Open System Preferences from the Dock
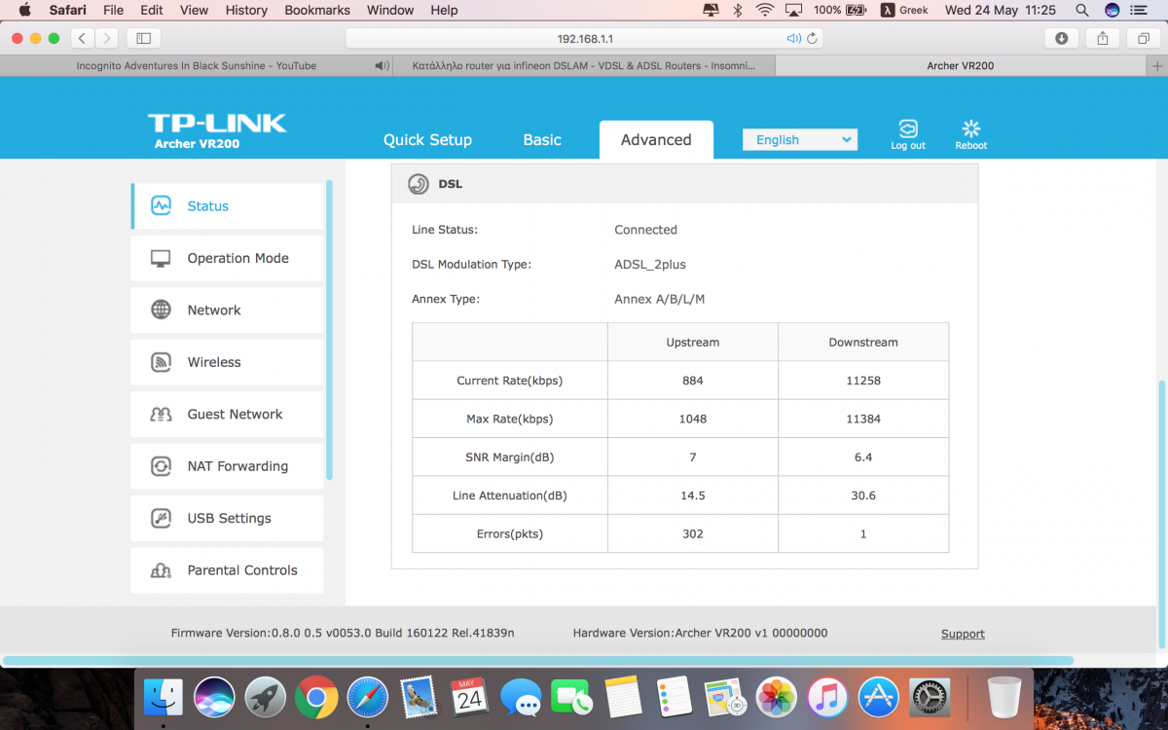Screen dimensions: 1168x730 (x=929, y=697)
